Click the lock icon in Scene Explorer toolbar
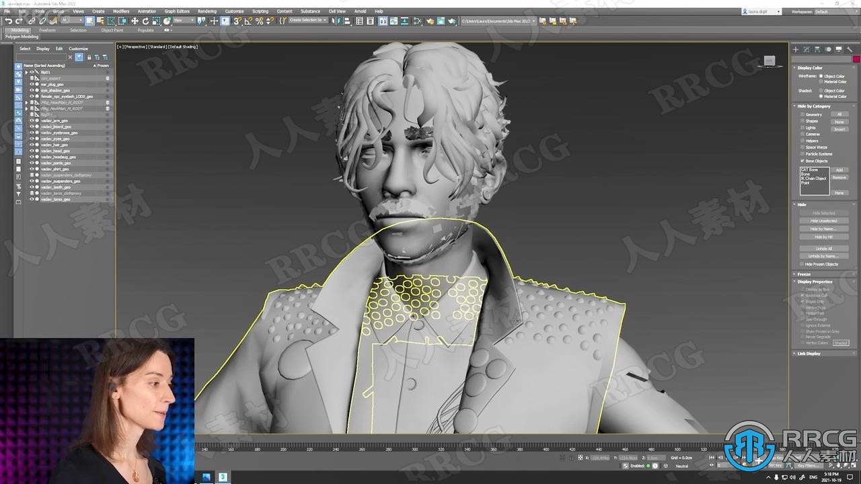Screen dimensions: 861x484 click(89, 57)
